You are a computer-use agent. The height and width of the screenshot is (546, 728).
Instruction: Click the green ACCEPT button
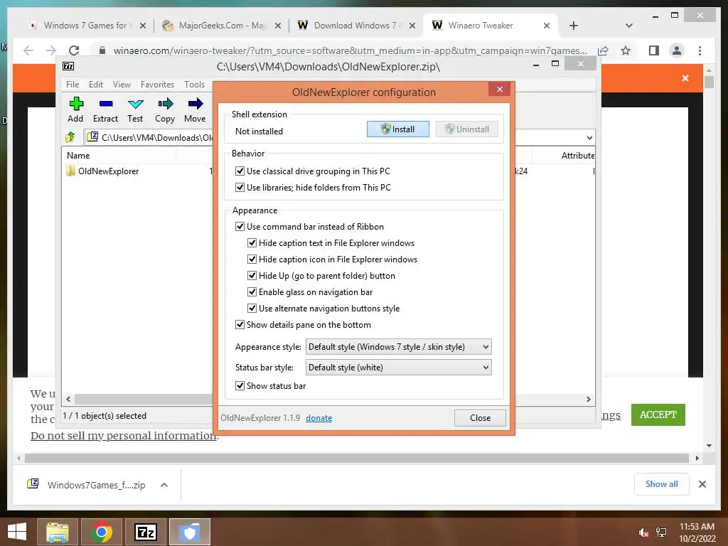[658, 414]
